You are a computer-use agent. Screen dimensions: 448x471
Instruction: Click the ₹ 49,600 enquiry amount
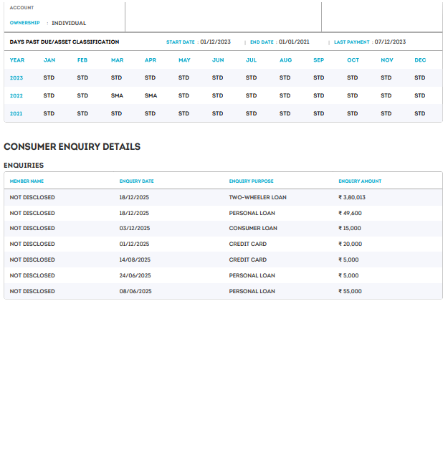coord(350,213)
